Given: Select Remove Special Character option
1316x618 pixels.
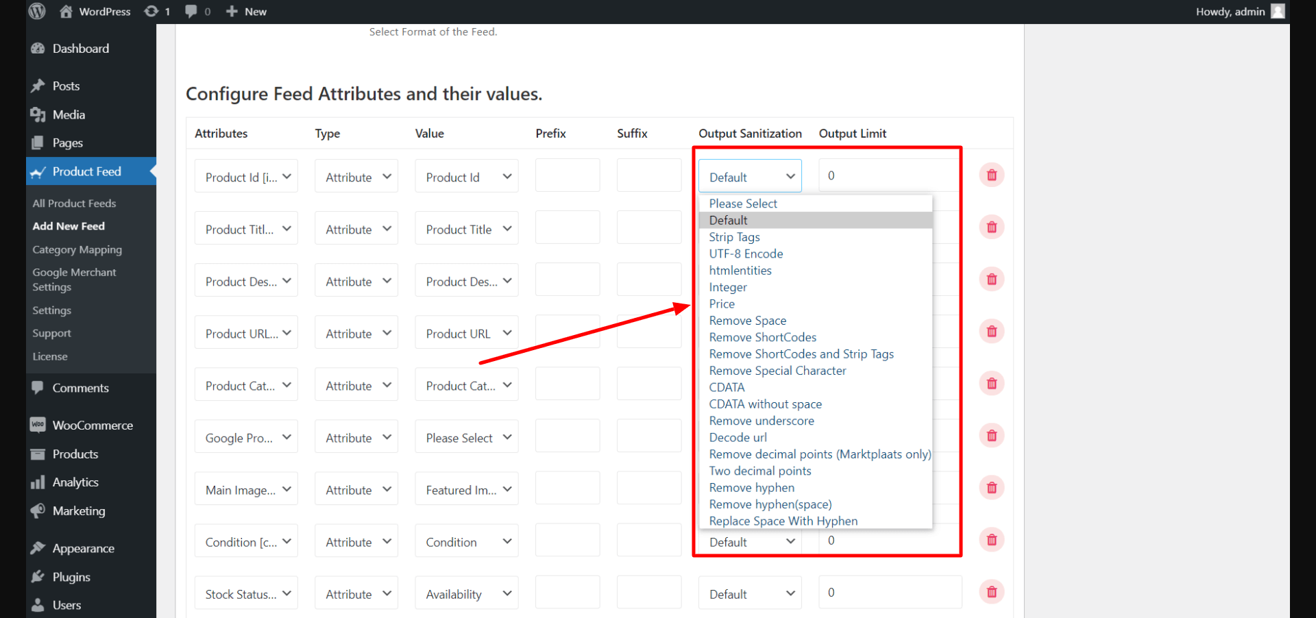Looking at the screenshot, I should coord(816,371).
